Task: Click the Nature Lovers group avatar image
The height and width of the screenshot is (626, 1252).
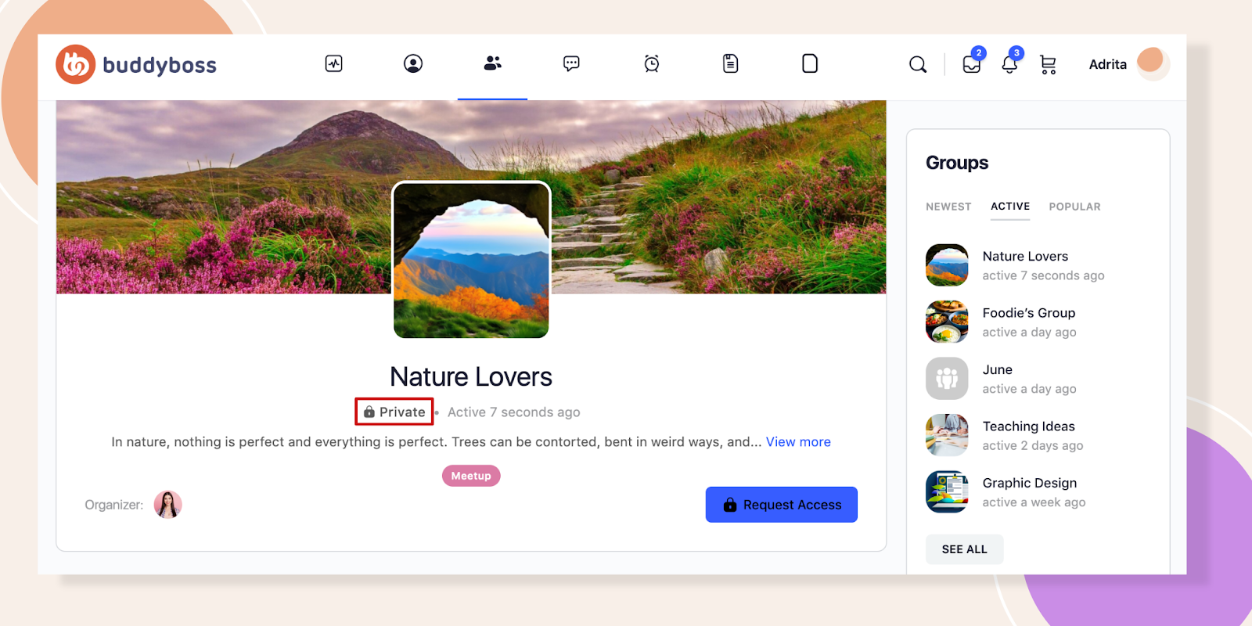Action: (471, 260)
